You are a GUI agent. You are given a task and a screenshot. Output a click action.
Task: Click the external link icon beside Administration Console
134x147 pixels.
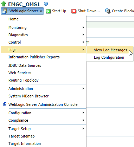coord(5,104)
